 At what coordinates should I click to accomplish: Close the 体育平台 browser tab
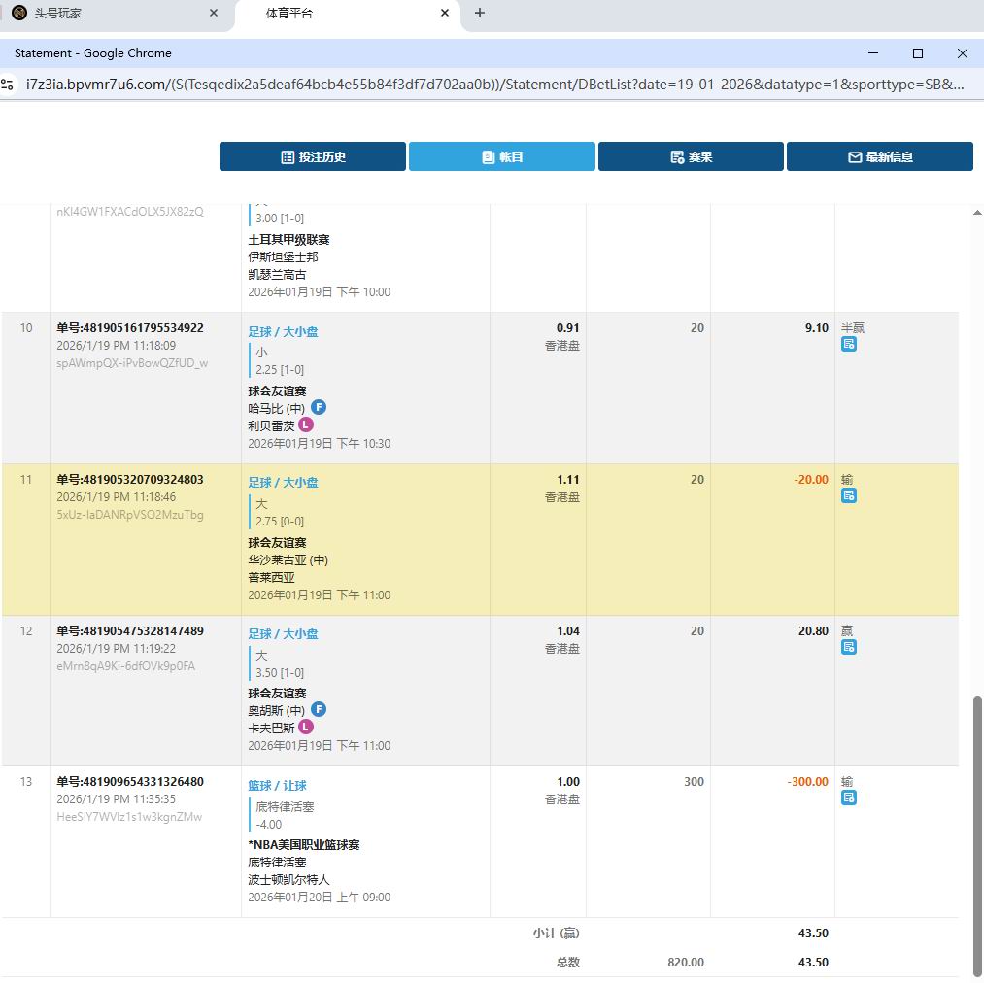[x=445, y=14]
